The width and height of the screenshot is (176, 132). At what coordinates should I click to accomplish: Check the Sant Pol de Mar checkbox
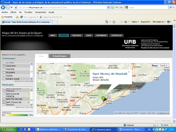(x=4, y=99)
